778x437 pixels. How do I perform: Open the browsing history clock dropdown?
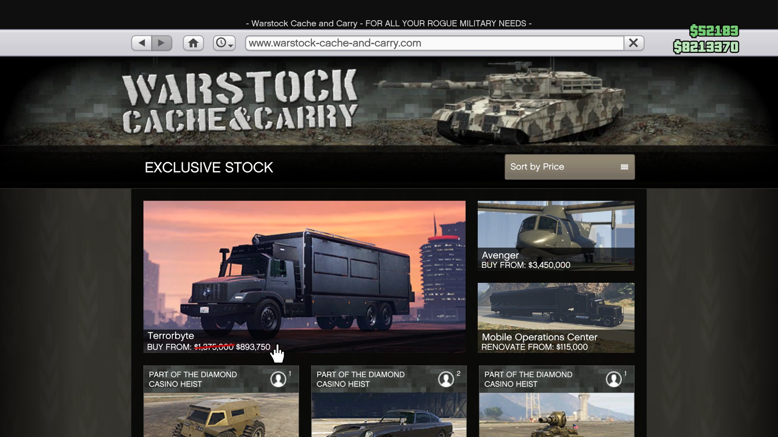224,43
